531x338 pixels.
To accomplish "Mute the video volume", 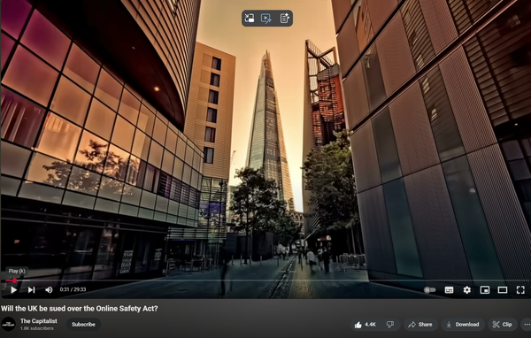I will [49, 290].
